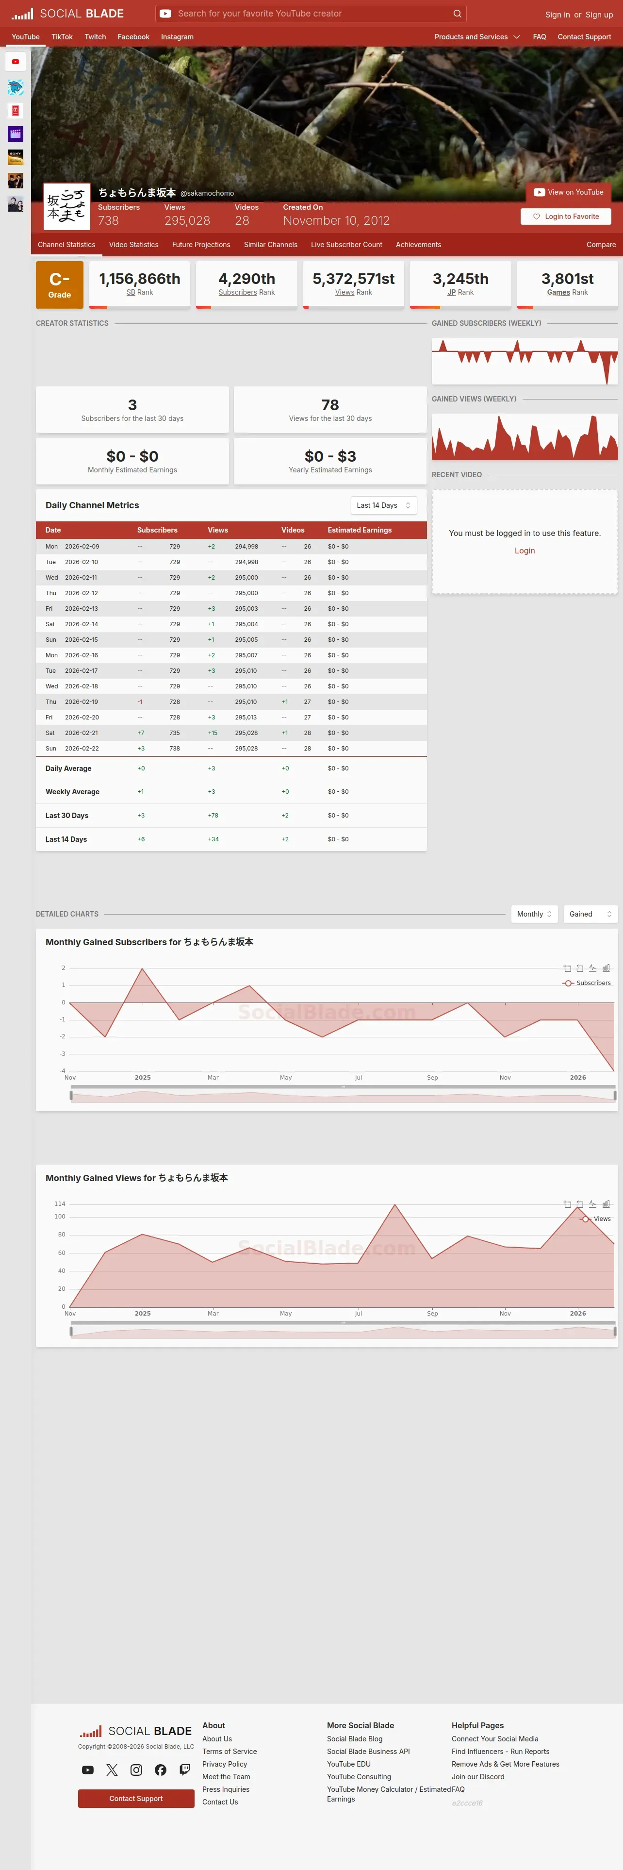Screen dimensions: 623x1870
Task: Open Social Blade Blog footer link
Action: point(355,1738)
